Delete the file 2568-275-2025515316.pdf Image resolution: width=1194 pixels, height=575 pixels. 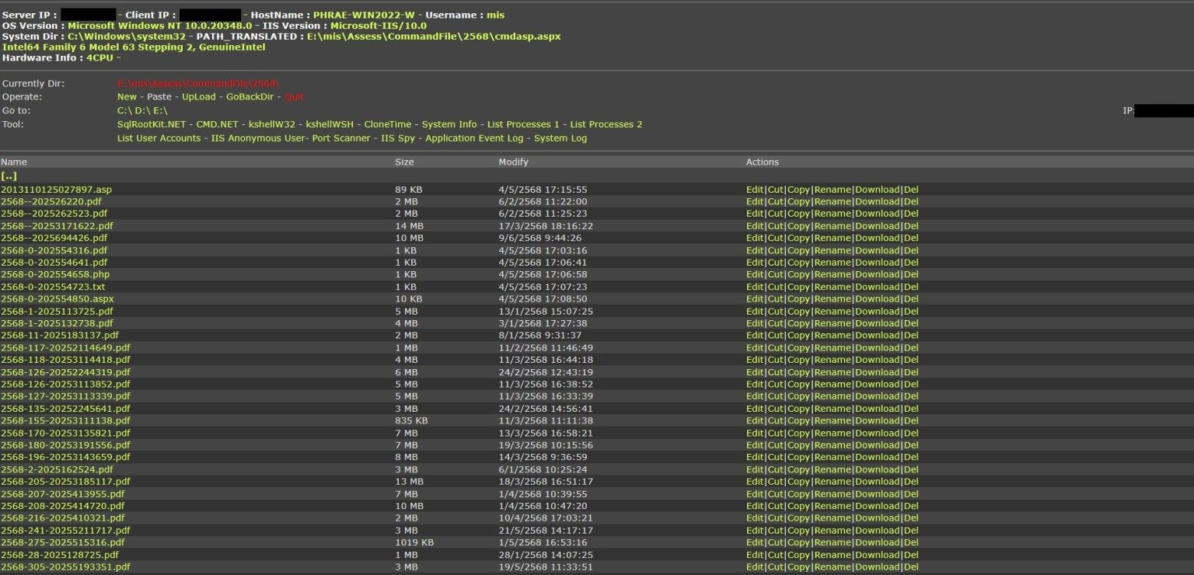point(912,542)
